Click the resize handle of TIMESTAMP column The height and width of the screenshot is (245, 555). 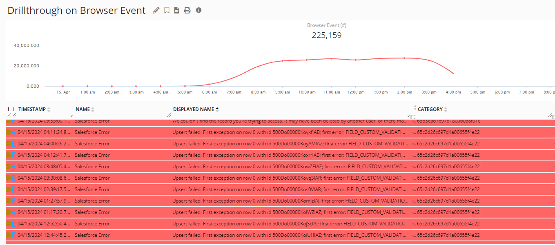pyautogui.click(x=71, y=115)
